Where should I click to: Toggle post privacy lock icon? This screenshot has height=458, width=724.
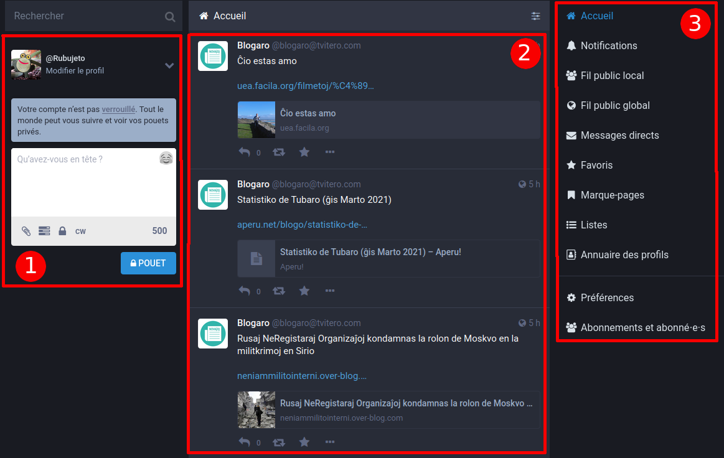click(62, 231)
